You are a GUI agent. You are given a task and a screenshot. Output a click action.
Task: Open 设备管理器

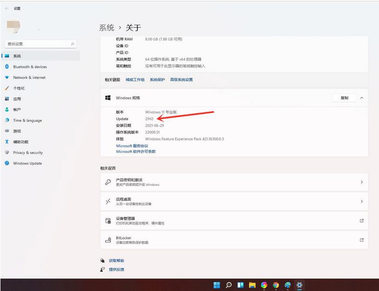tap(234, 221)
